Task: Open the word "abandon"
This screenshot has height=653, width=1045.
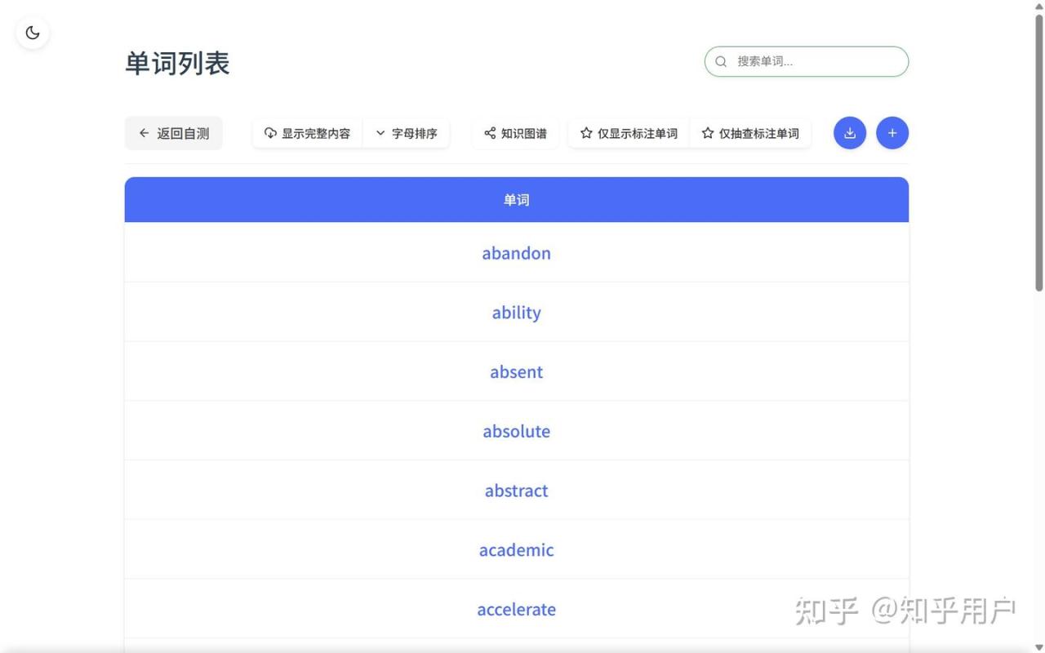Action: (516, 253)
